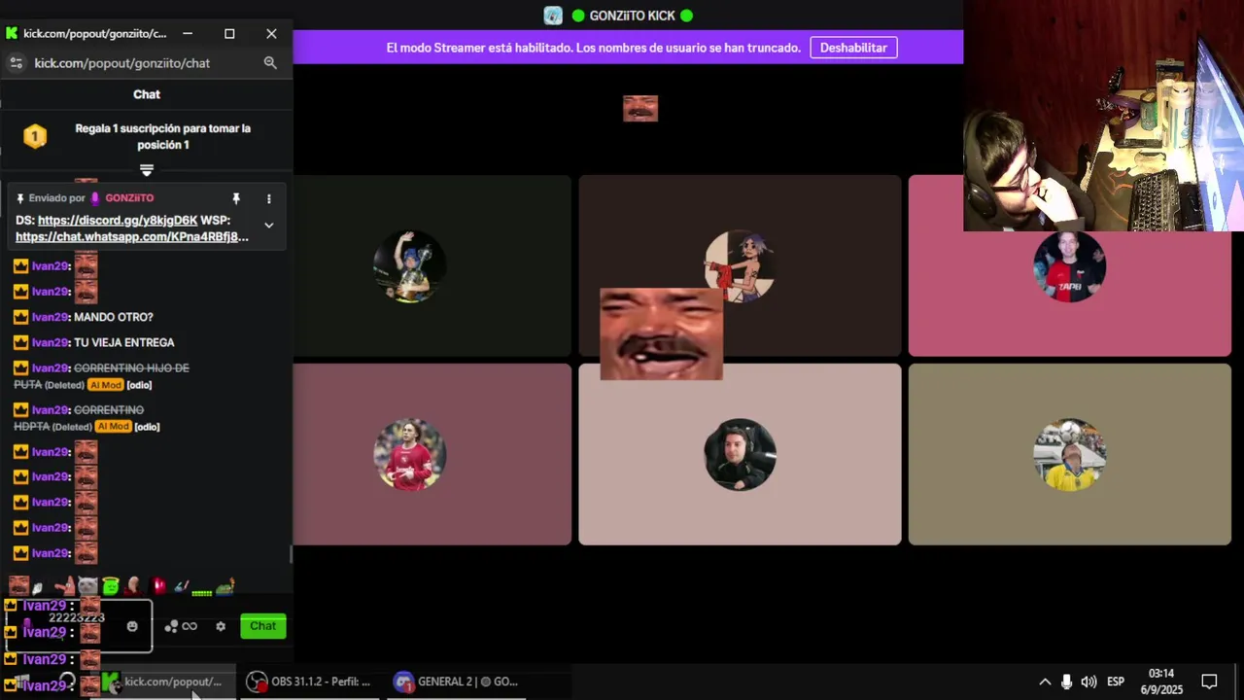This screenshot has width=1244, height=700.
Task: Switch ESP keyboard language indicator
Action: [x=1116, y=682]
